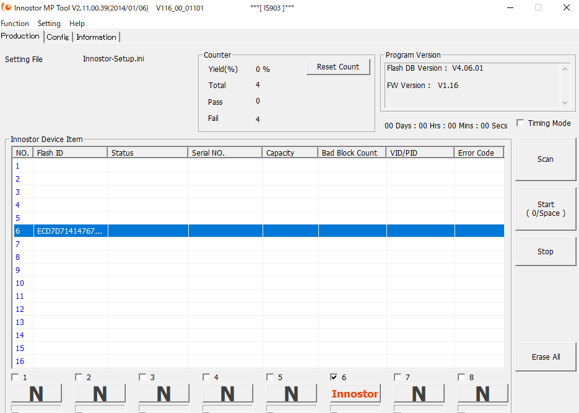Click the N status button for port 3

tap(164, 393)
